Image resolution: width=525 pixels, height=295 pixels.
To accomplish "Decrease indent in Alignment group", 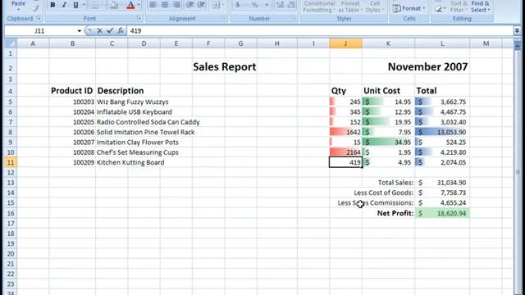I will [x=189, y=5].
